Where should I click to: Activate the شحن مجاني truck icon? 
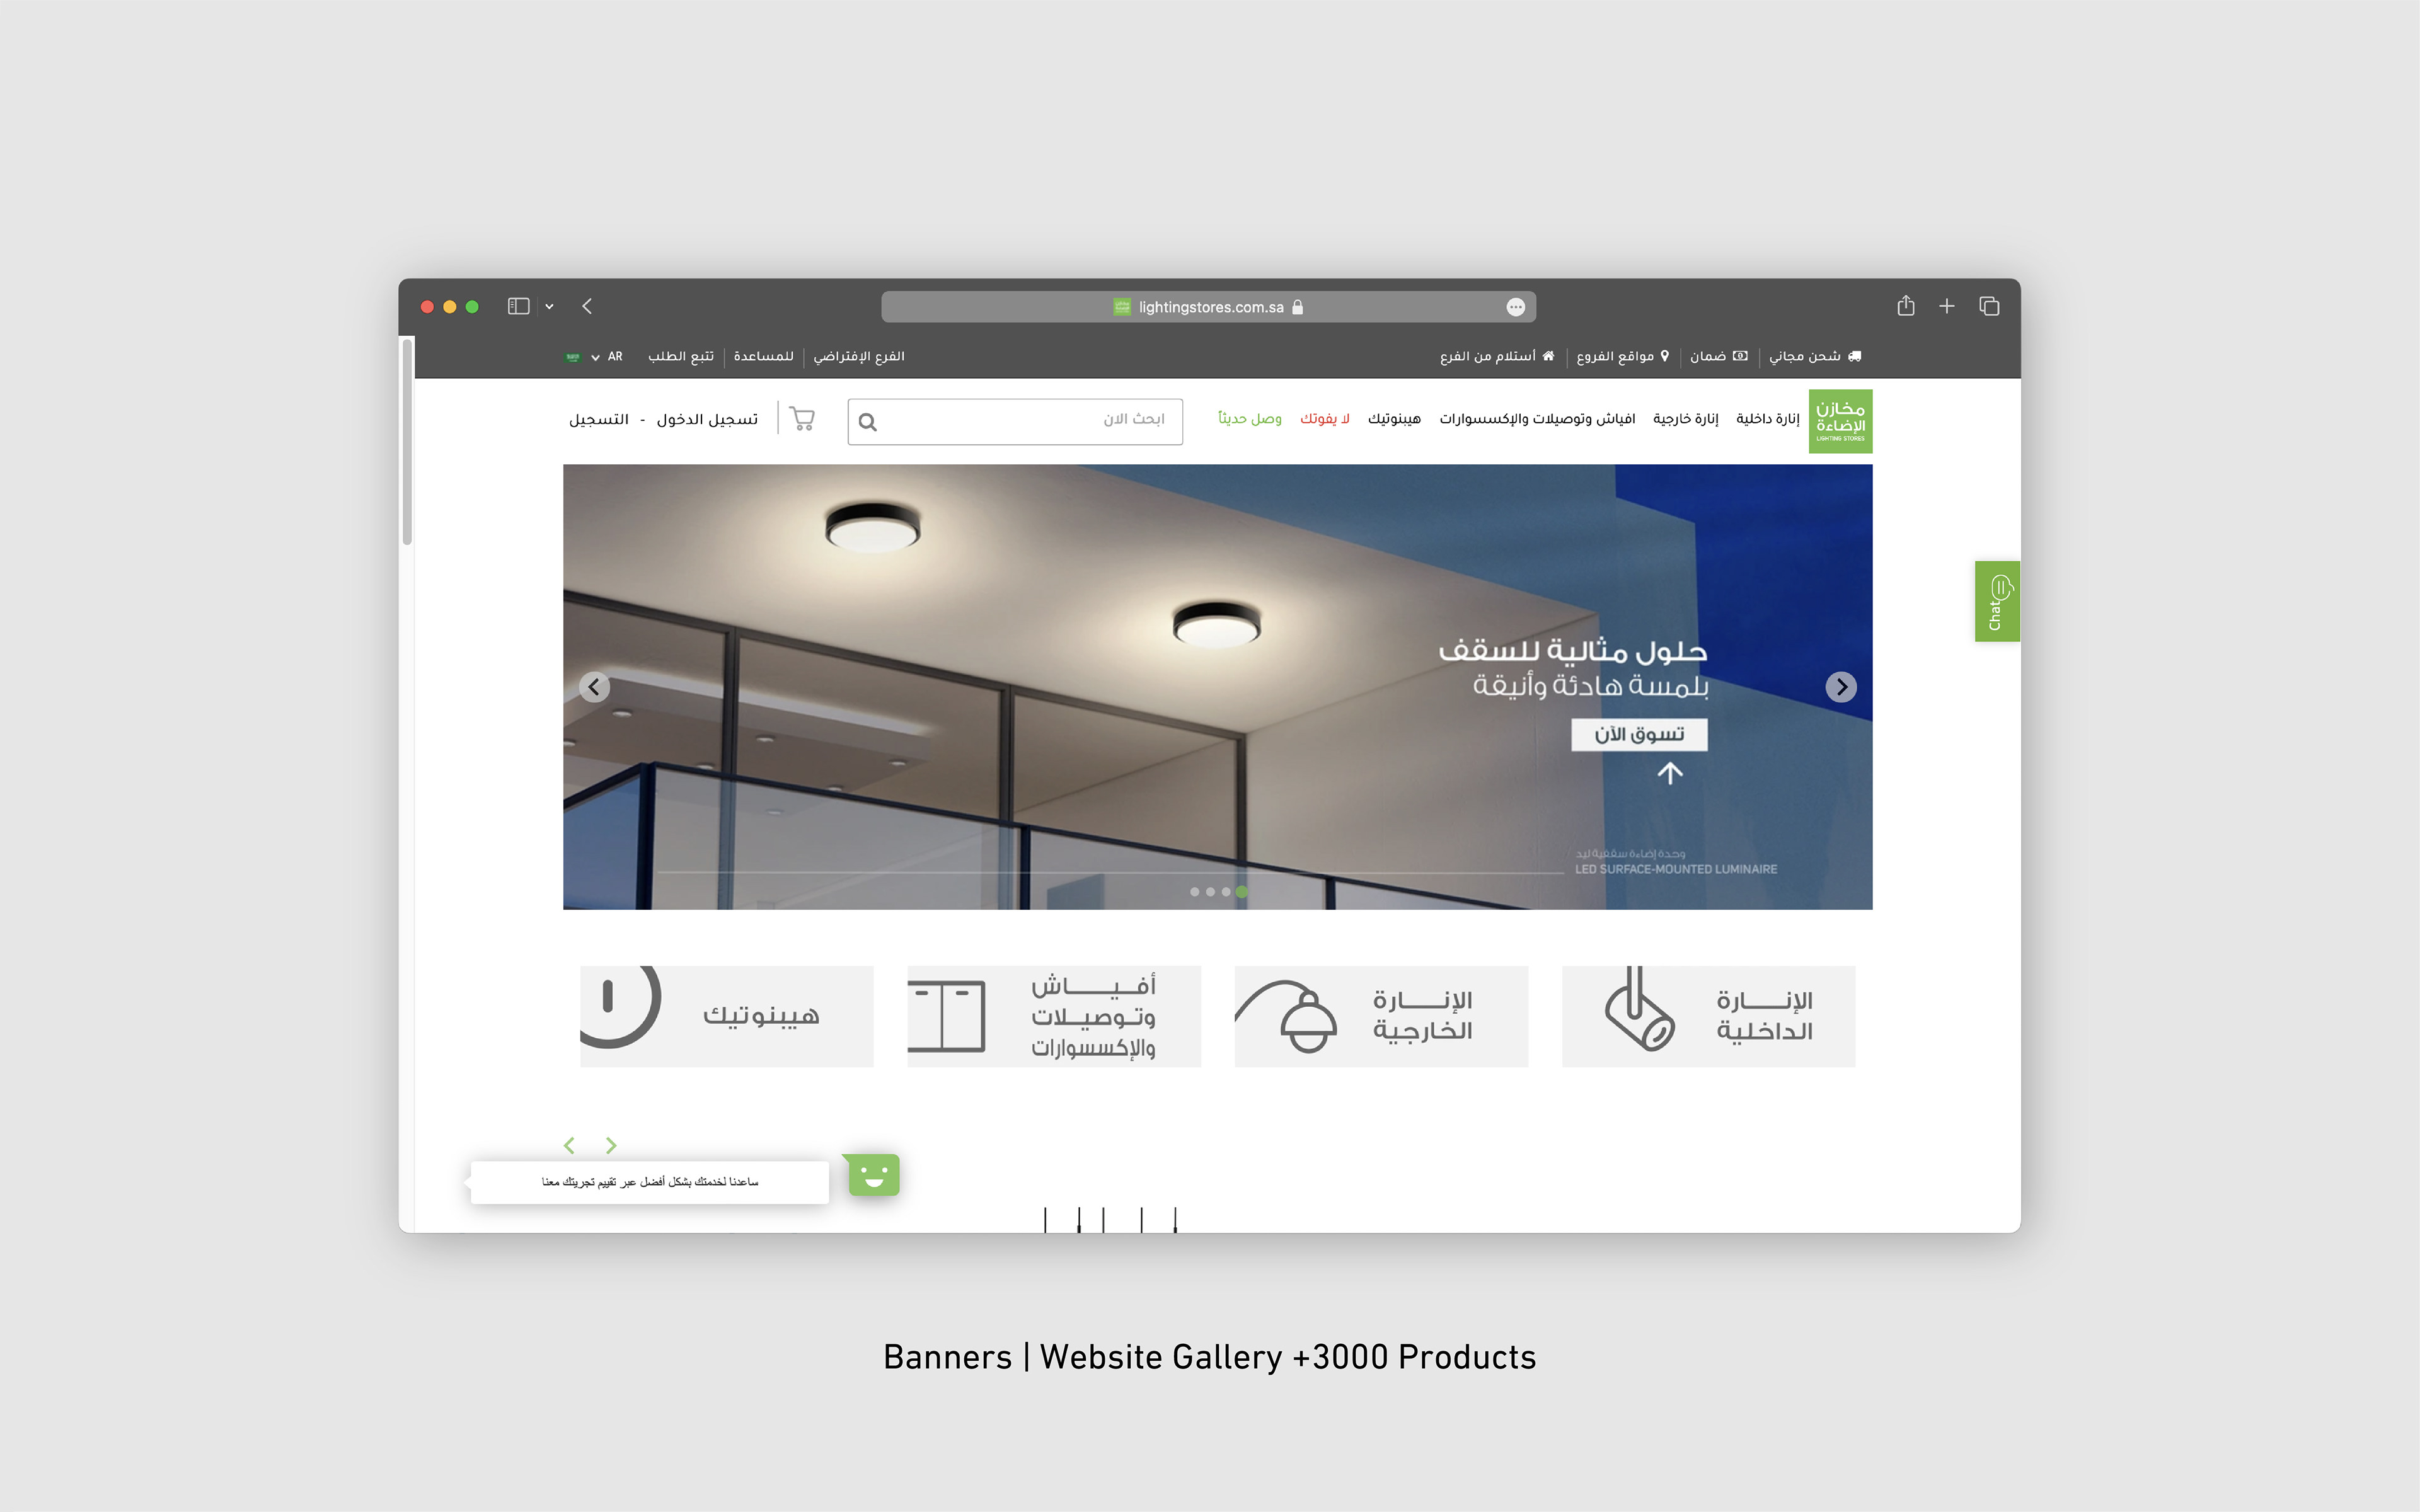(x=1855, y=356)
